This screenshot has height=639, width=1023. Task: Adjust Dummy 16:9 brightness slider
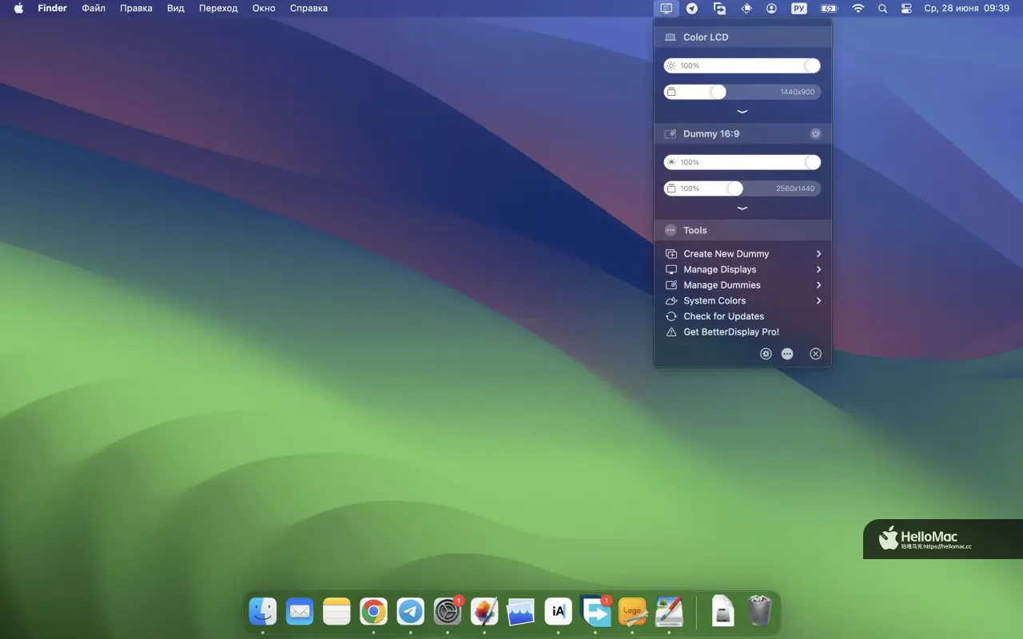click(742, 162)
